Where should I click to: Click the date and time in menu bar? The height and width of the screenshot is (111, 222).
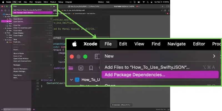pyautogui.click(x=162, y=2)
